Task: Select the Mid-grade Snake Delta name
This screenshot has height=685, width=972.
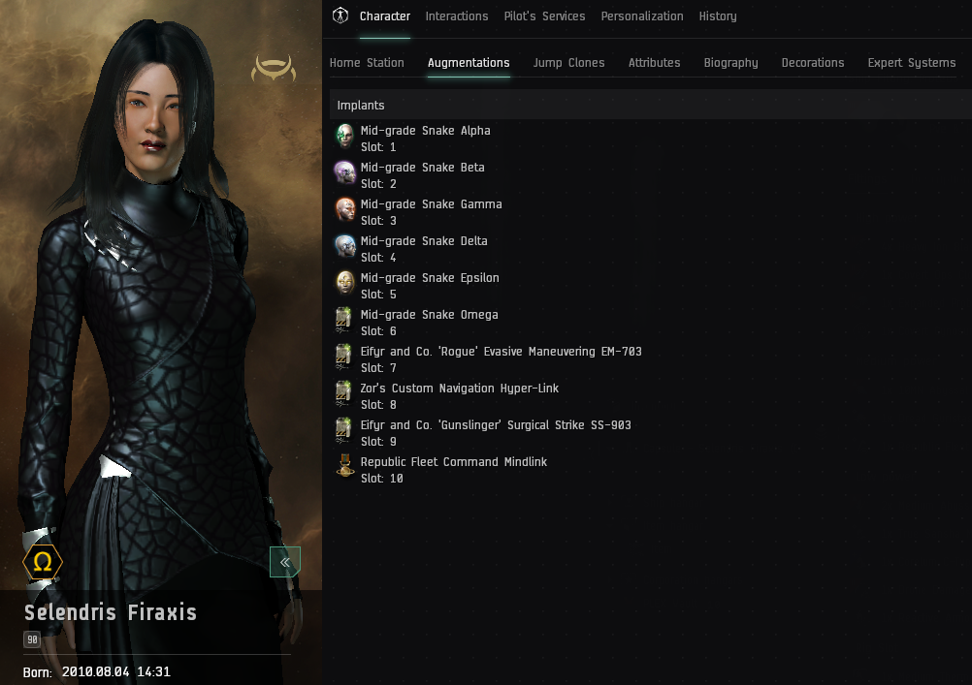Action: (423, 241)
